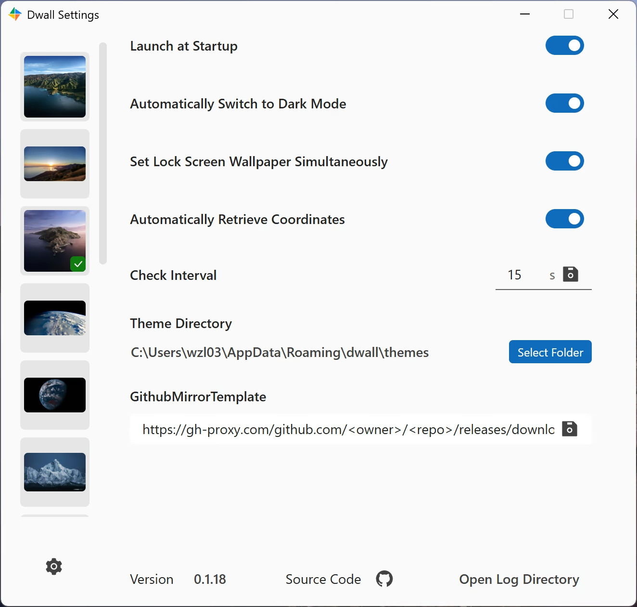
Task: Click the GitHub icon beside Source Code
Action: pos(384,579)
